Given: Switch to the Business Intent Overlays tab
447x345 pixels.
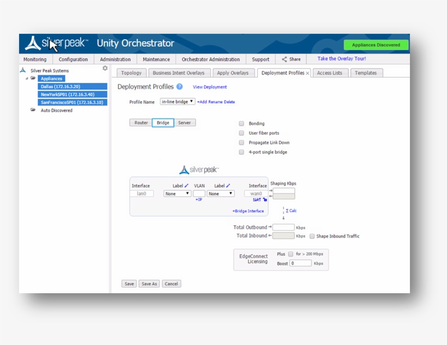Looking at the screenshot, I should (x=178, y=73).
